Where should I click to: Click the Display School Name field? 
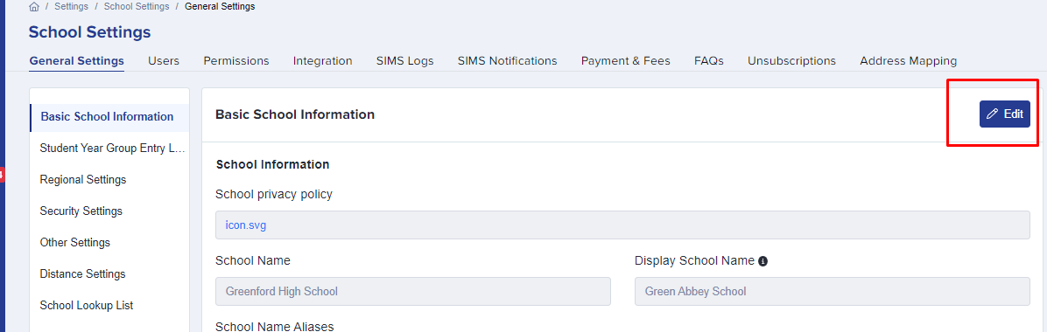point(832,291)
